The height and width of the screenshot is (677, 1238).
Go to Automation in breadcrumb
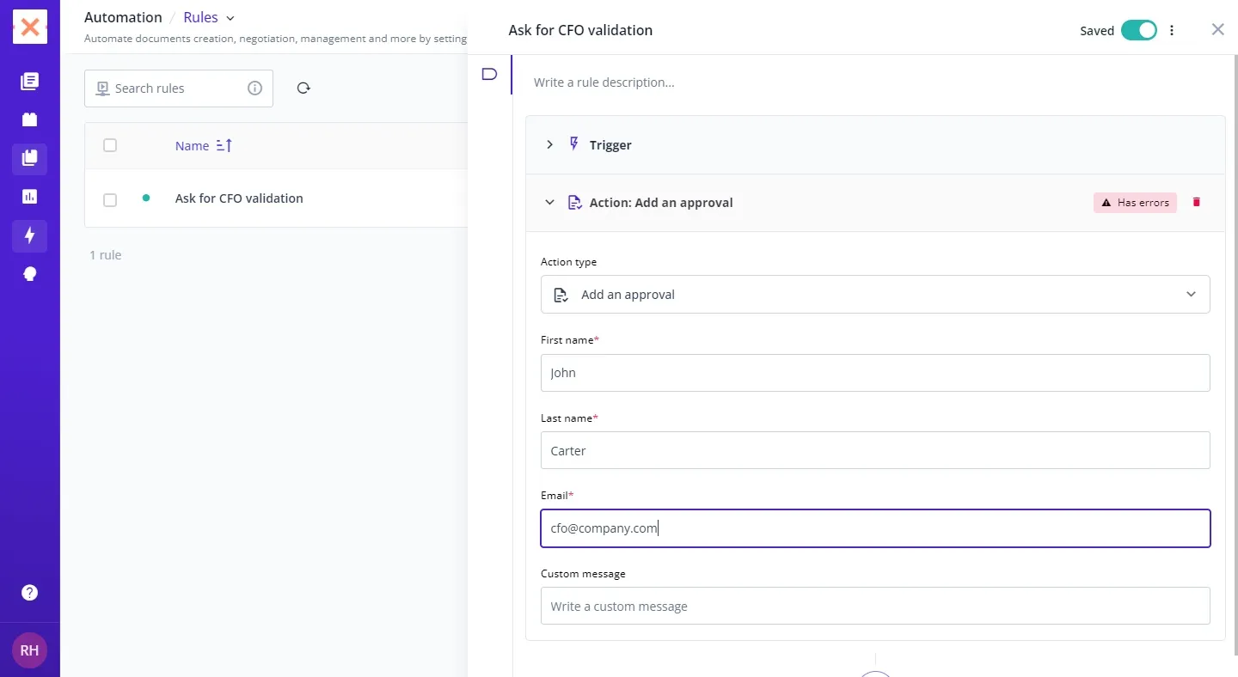(x=123, y=18)
